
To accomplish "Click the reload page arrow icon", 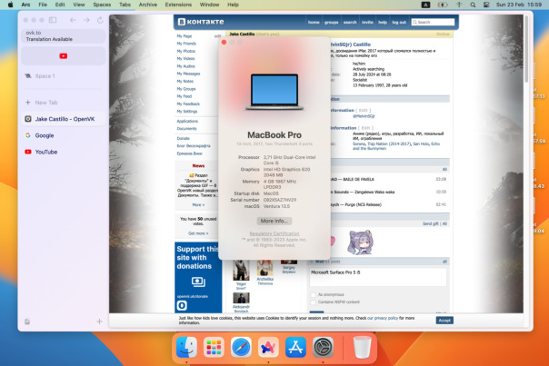I will click(99, 19).
